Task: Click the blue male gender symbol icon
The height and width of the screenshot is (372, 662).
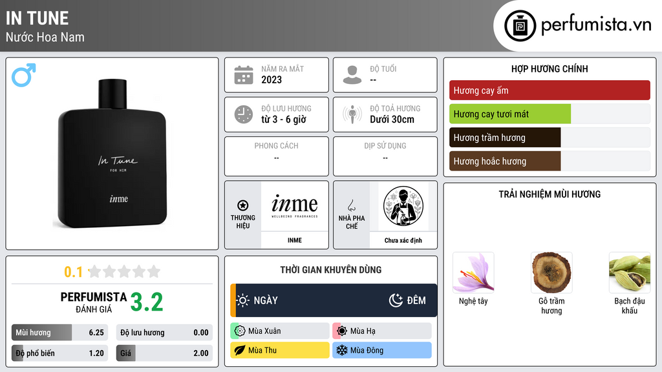Action: (x=24, y=75)
